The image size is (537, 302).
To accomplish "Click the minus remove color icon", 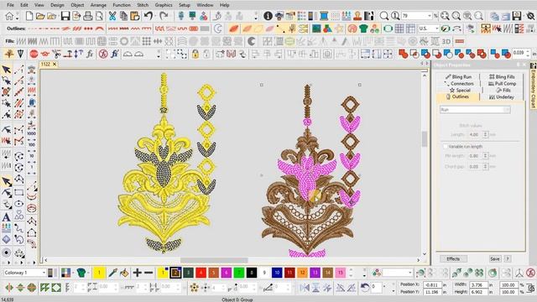I will [149, 273].
